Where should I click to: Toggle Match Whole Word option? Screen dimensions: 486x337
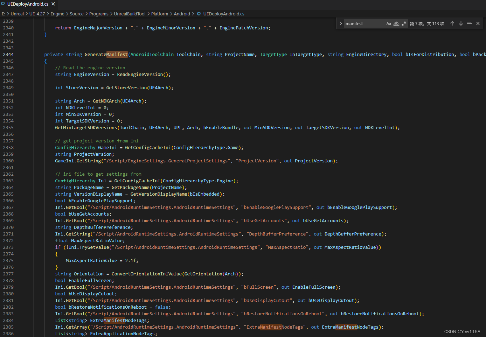[396, 23]
